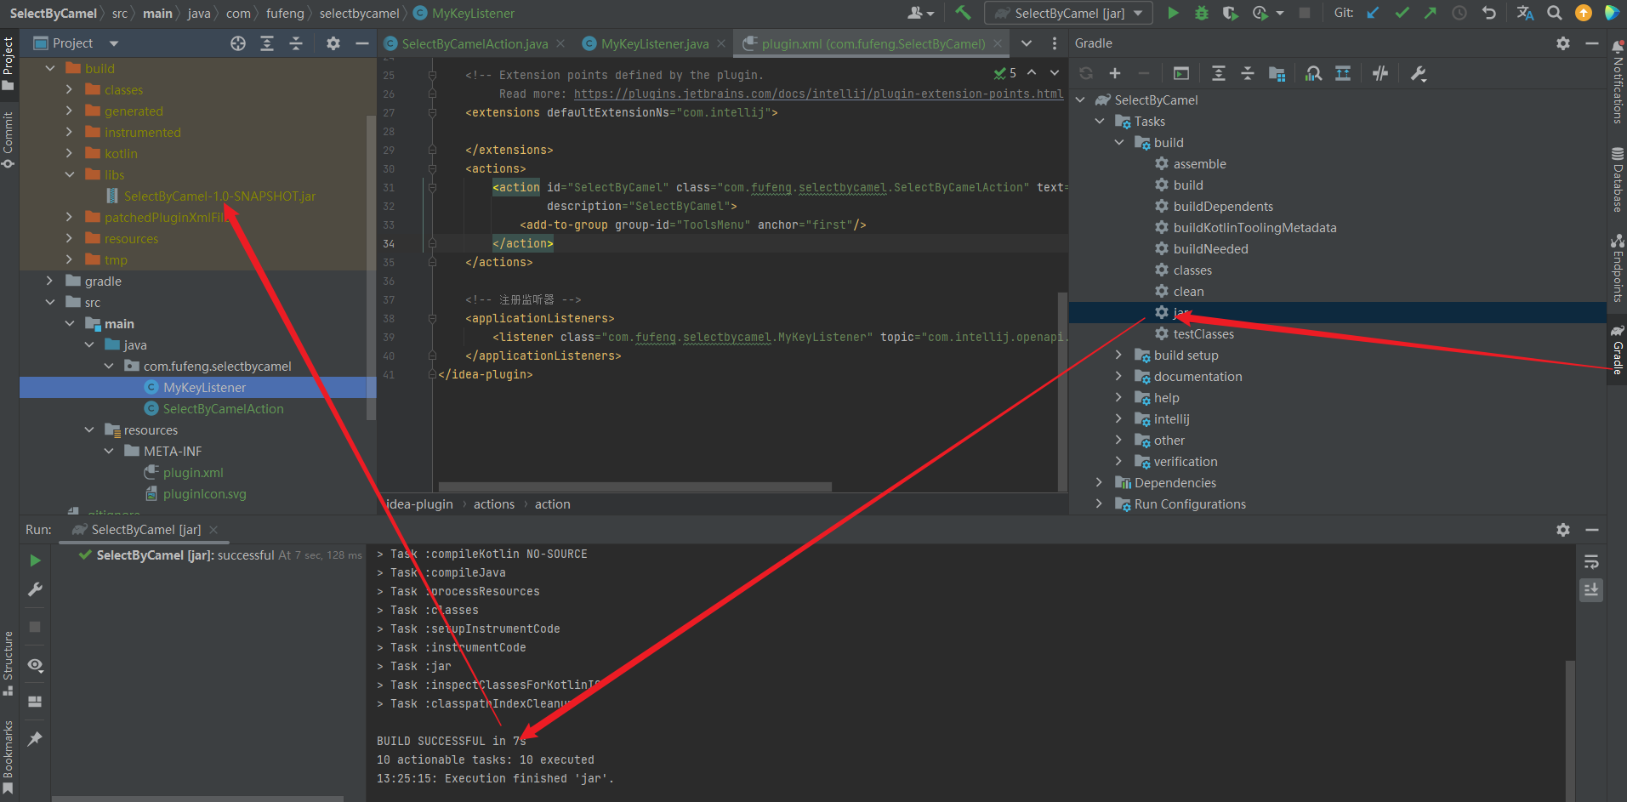The width and height of the screenshot is (1627, 802).
Task: Toggle the Notifications tool window stripe button
Action: tap(1618, 82)
